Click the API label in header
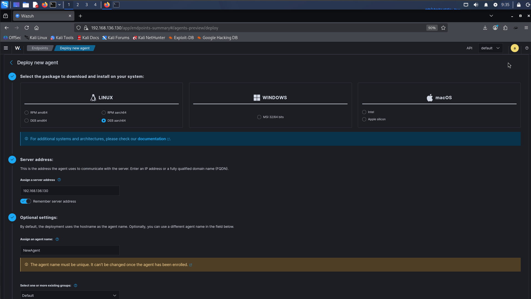531x299 pixels. [x=469, y=48]
